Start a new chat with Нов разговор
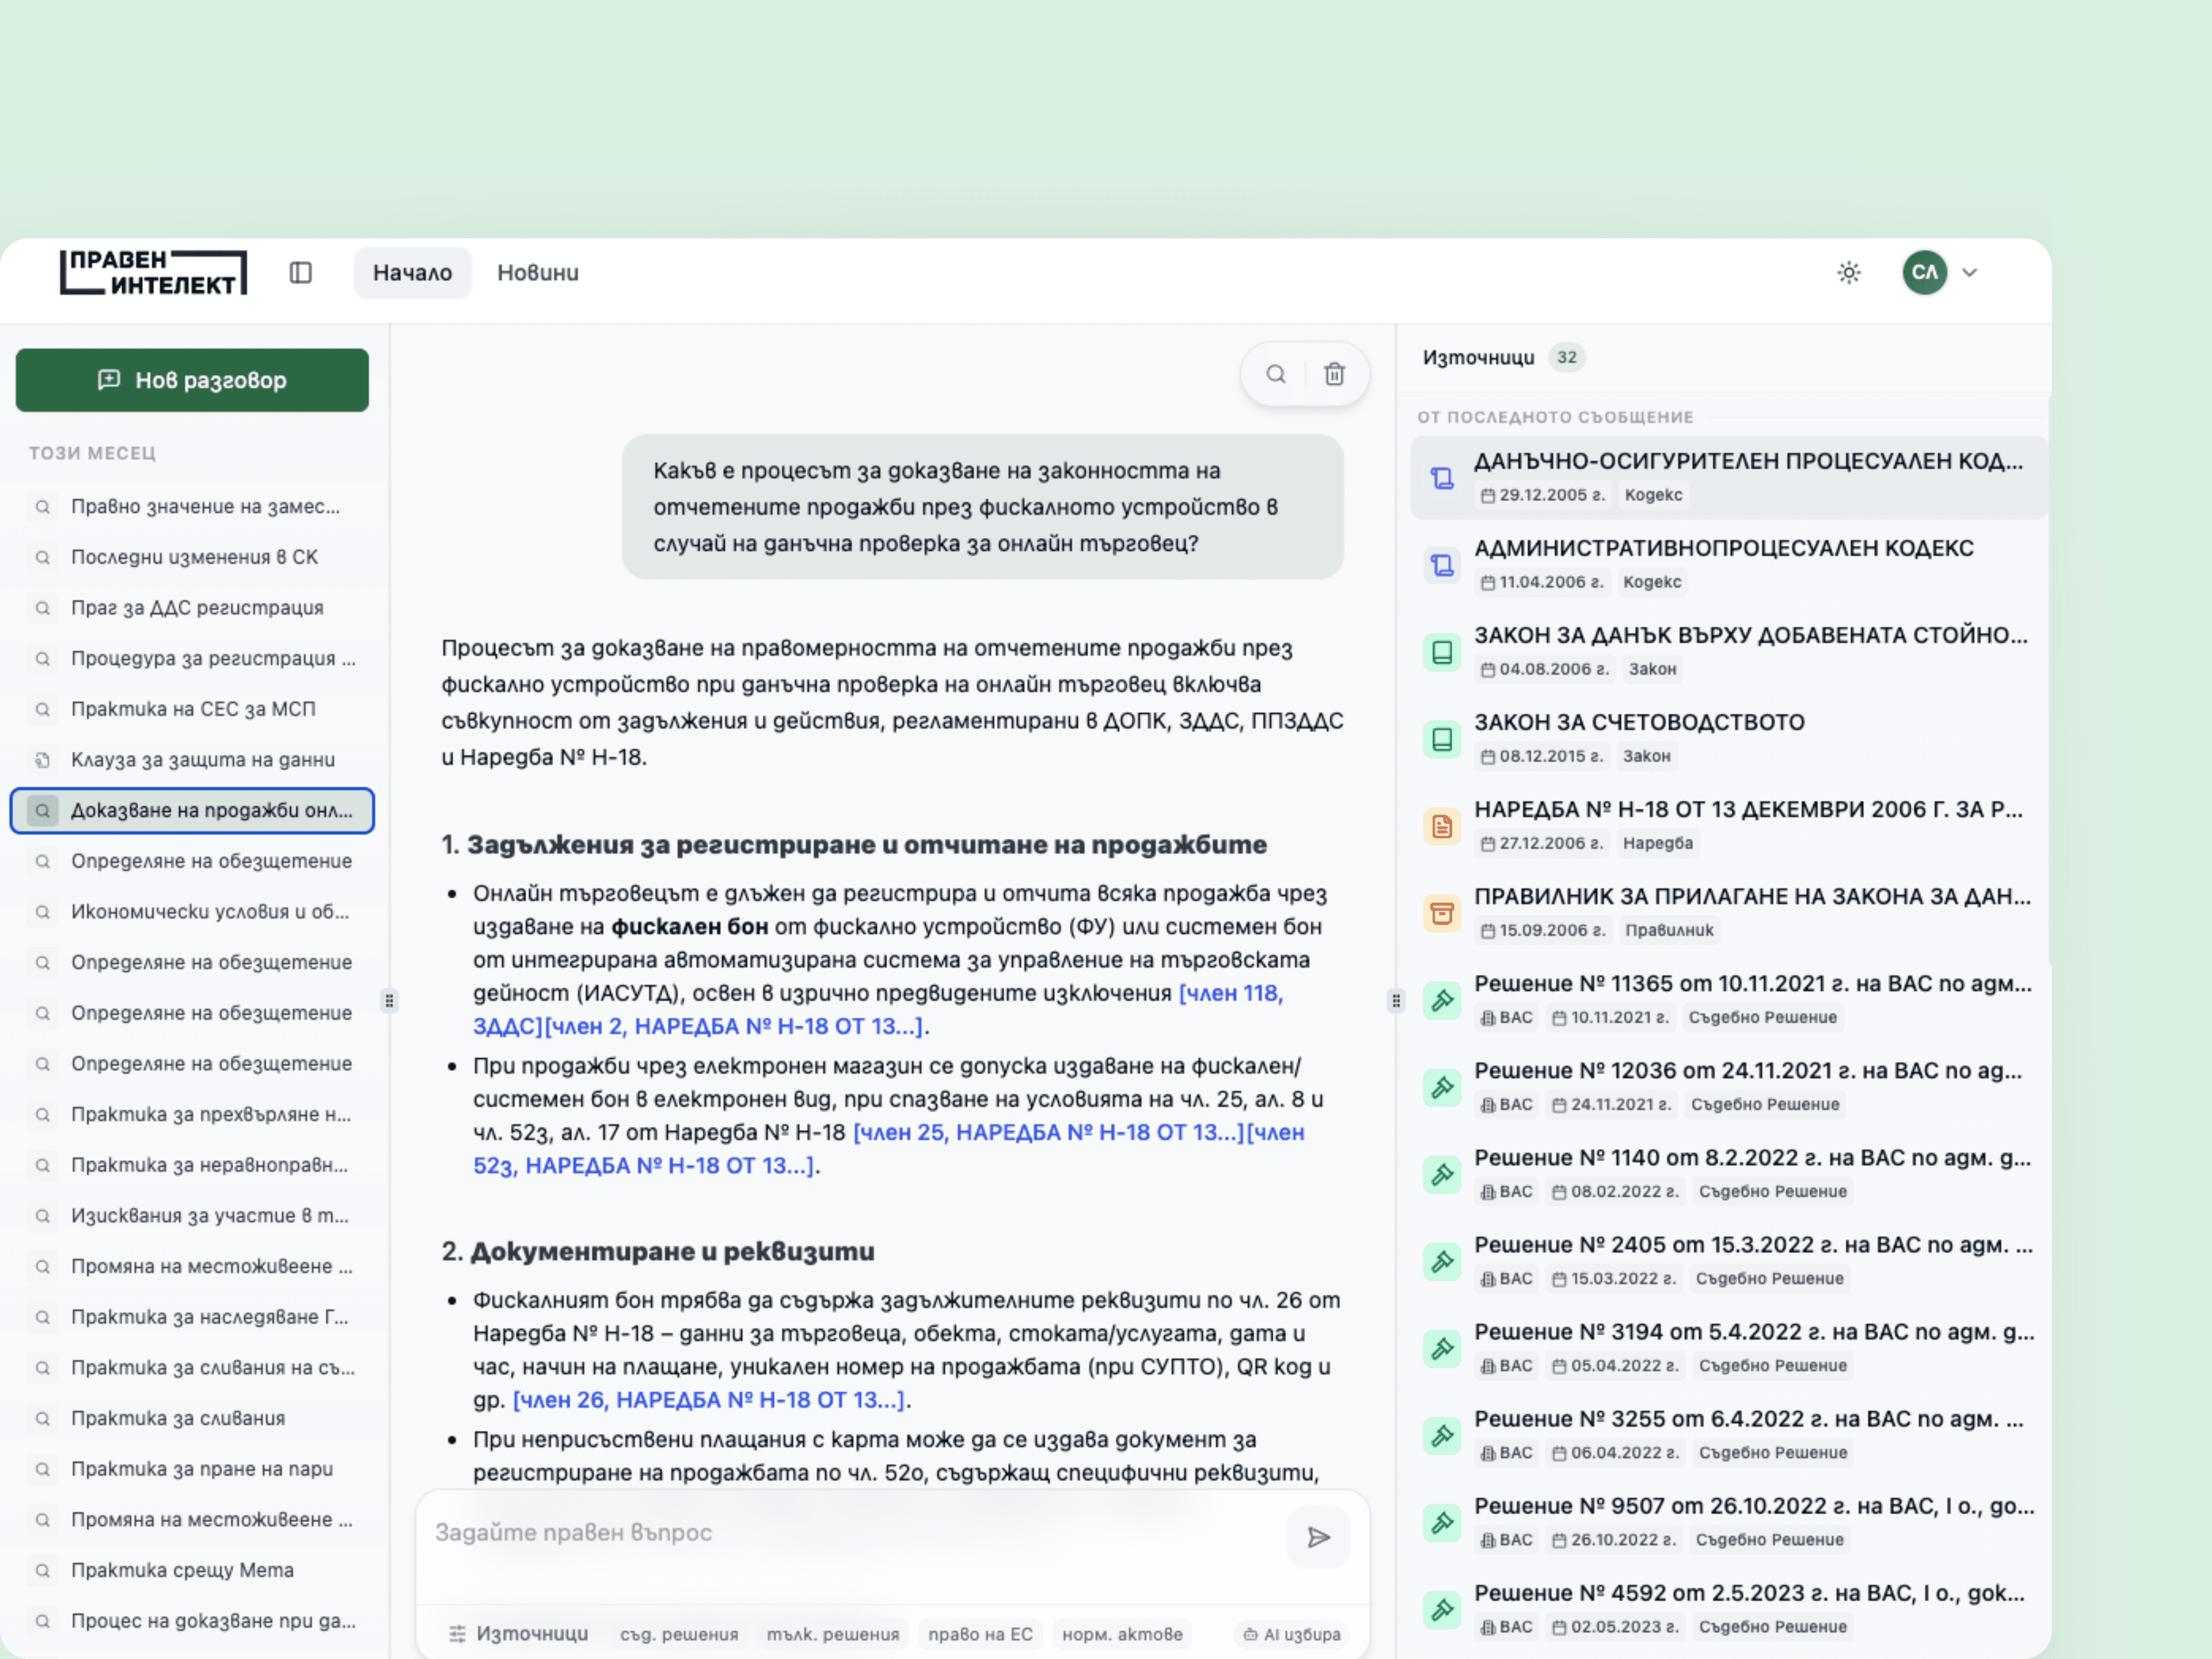The width and height of the screenshot is (2212, 1659). coord(192,380)
